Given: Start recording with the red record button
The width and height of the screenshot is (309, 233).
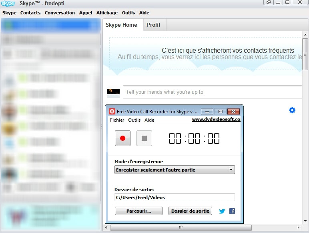Looking at the screenshot, I should point(122,138).
